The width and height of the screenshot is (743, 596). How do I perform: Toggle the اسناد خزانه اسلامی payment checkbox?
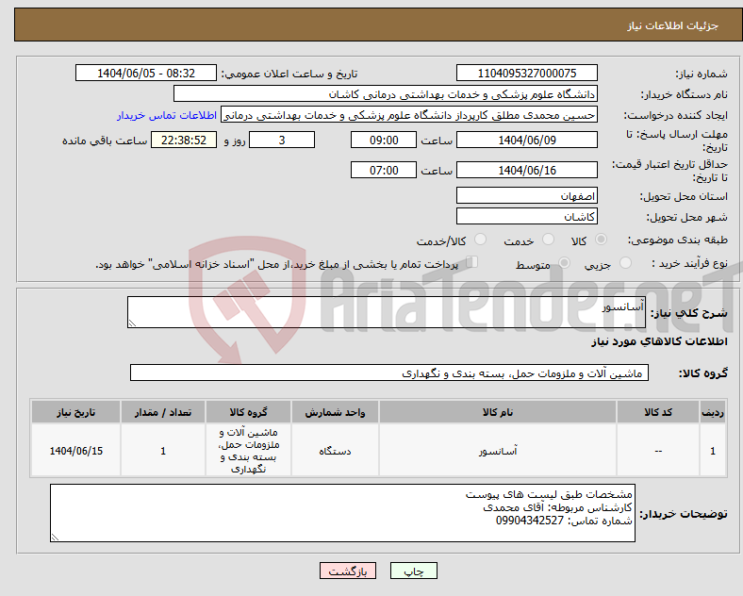tap(472, 262)
